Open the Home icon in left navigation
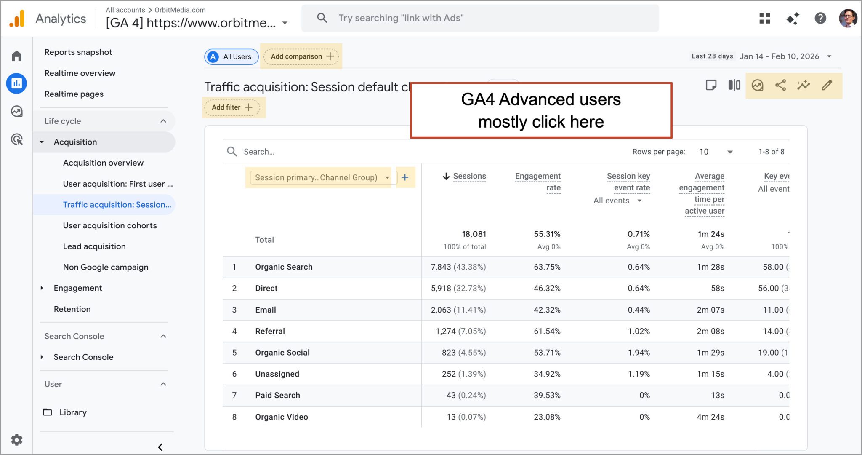This screenshot has height=455, width=862. [x=17, y=55]
